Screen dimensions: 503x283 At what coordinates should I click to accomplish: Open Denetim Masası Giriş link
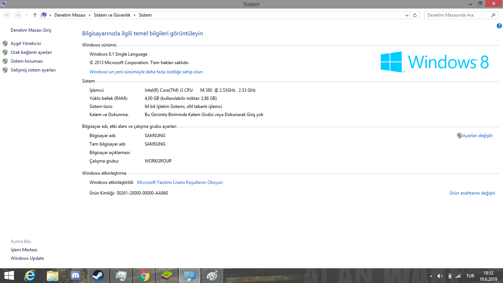tap(31, 30)
